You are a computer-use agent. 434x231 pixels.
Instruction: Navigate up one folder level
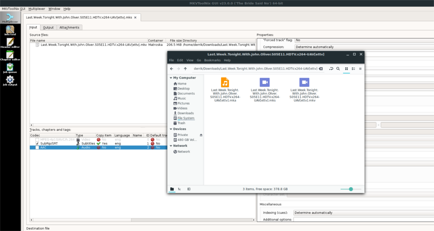185,69
